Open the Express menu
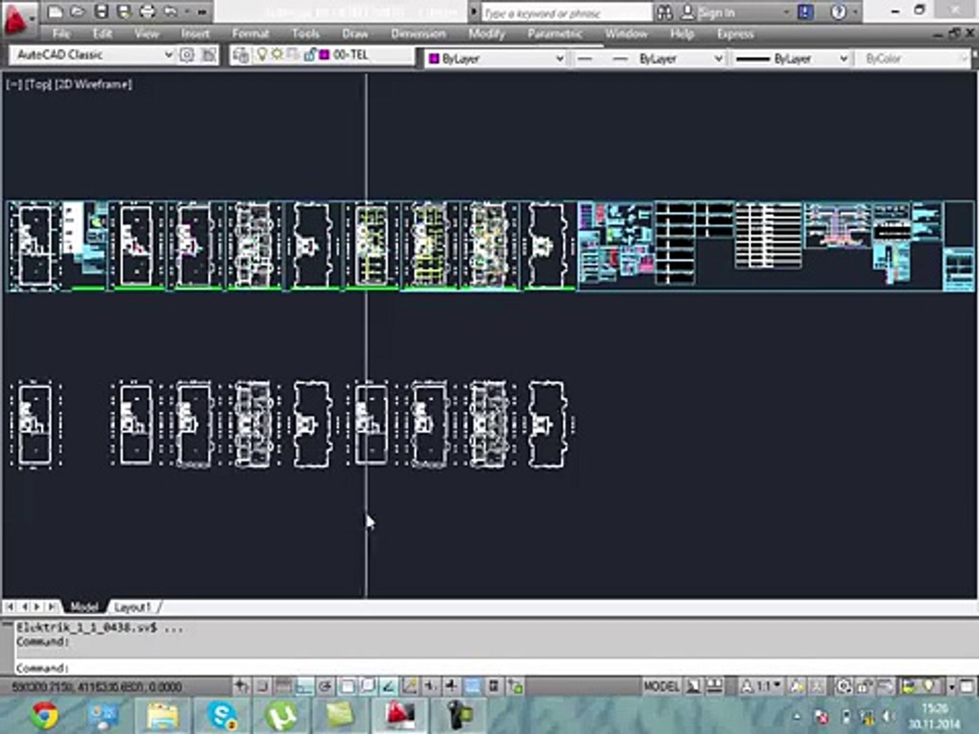Viewport: 979px width, 734px height. pos(735,33)
